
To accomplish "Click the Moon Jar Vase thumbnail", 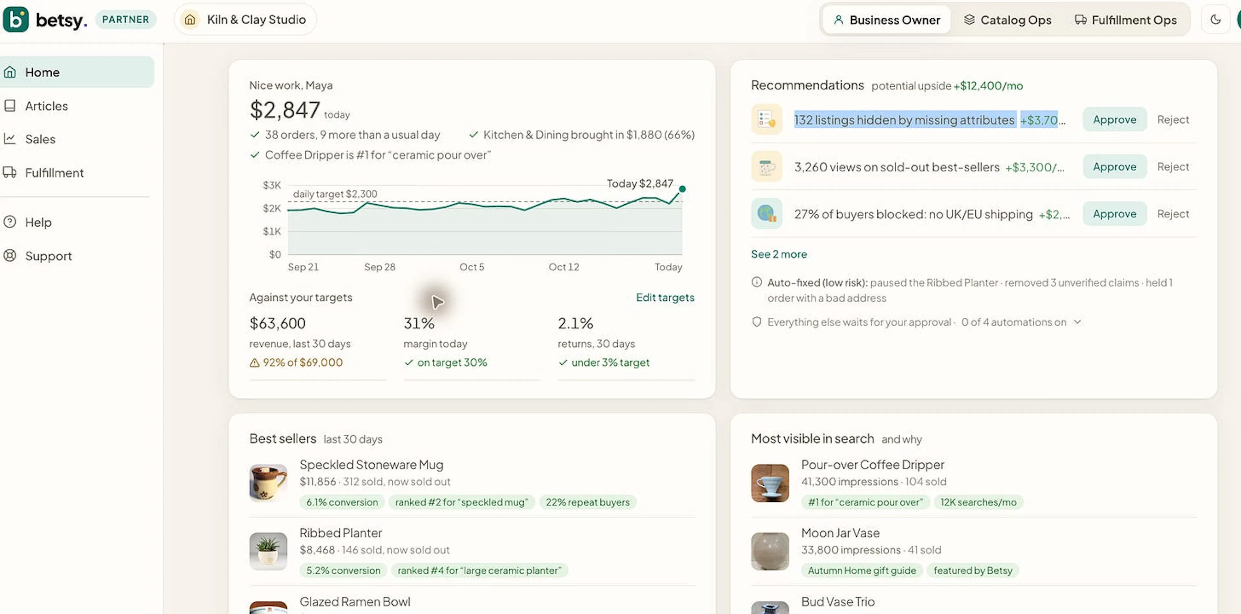I will tap(770, 551).
